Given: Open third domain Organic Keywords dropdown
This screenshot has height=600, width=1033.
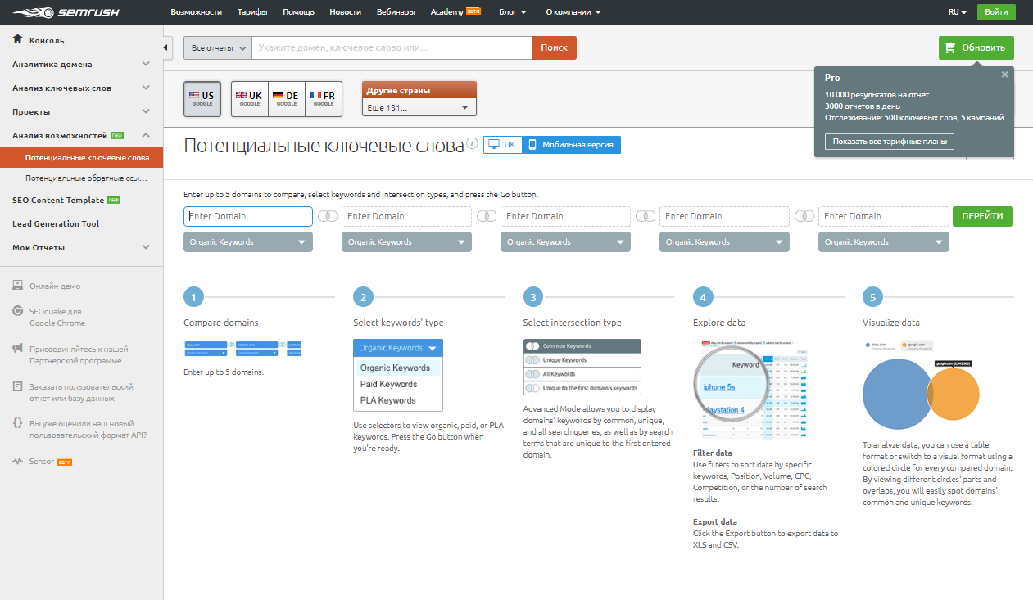Looking at the screenshot, I should pyautogui.click(x=565, y=241).
